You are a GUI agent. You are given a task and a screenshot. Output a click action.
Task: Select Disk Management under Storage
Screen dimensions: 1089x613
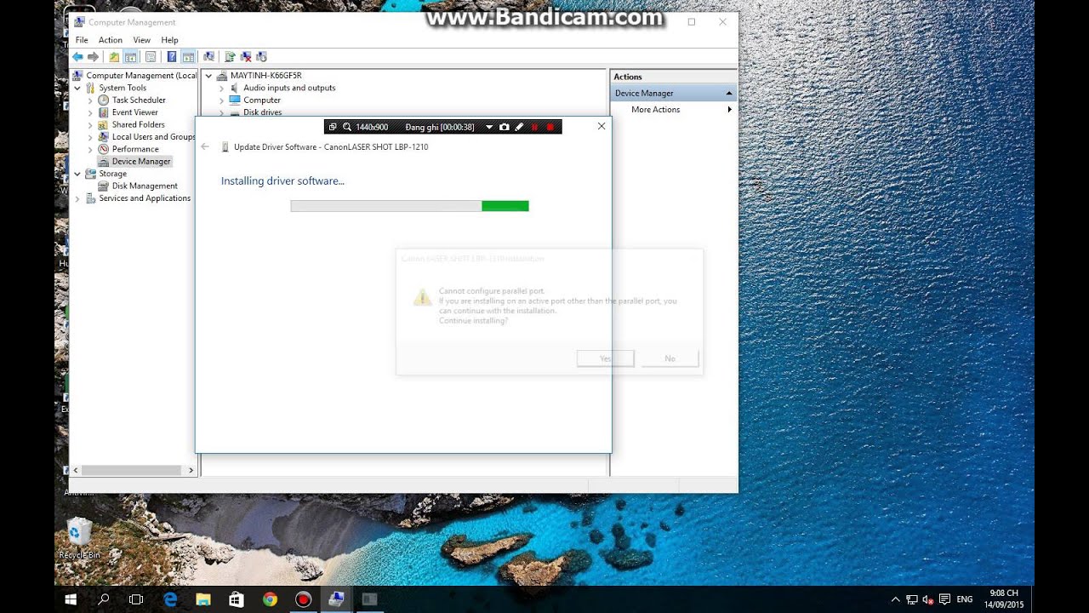(145, 186)
